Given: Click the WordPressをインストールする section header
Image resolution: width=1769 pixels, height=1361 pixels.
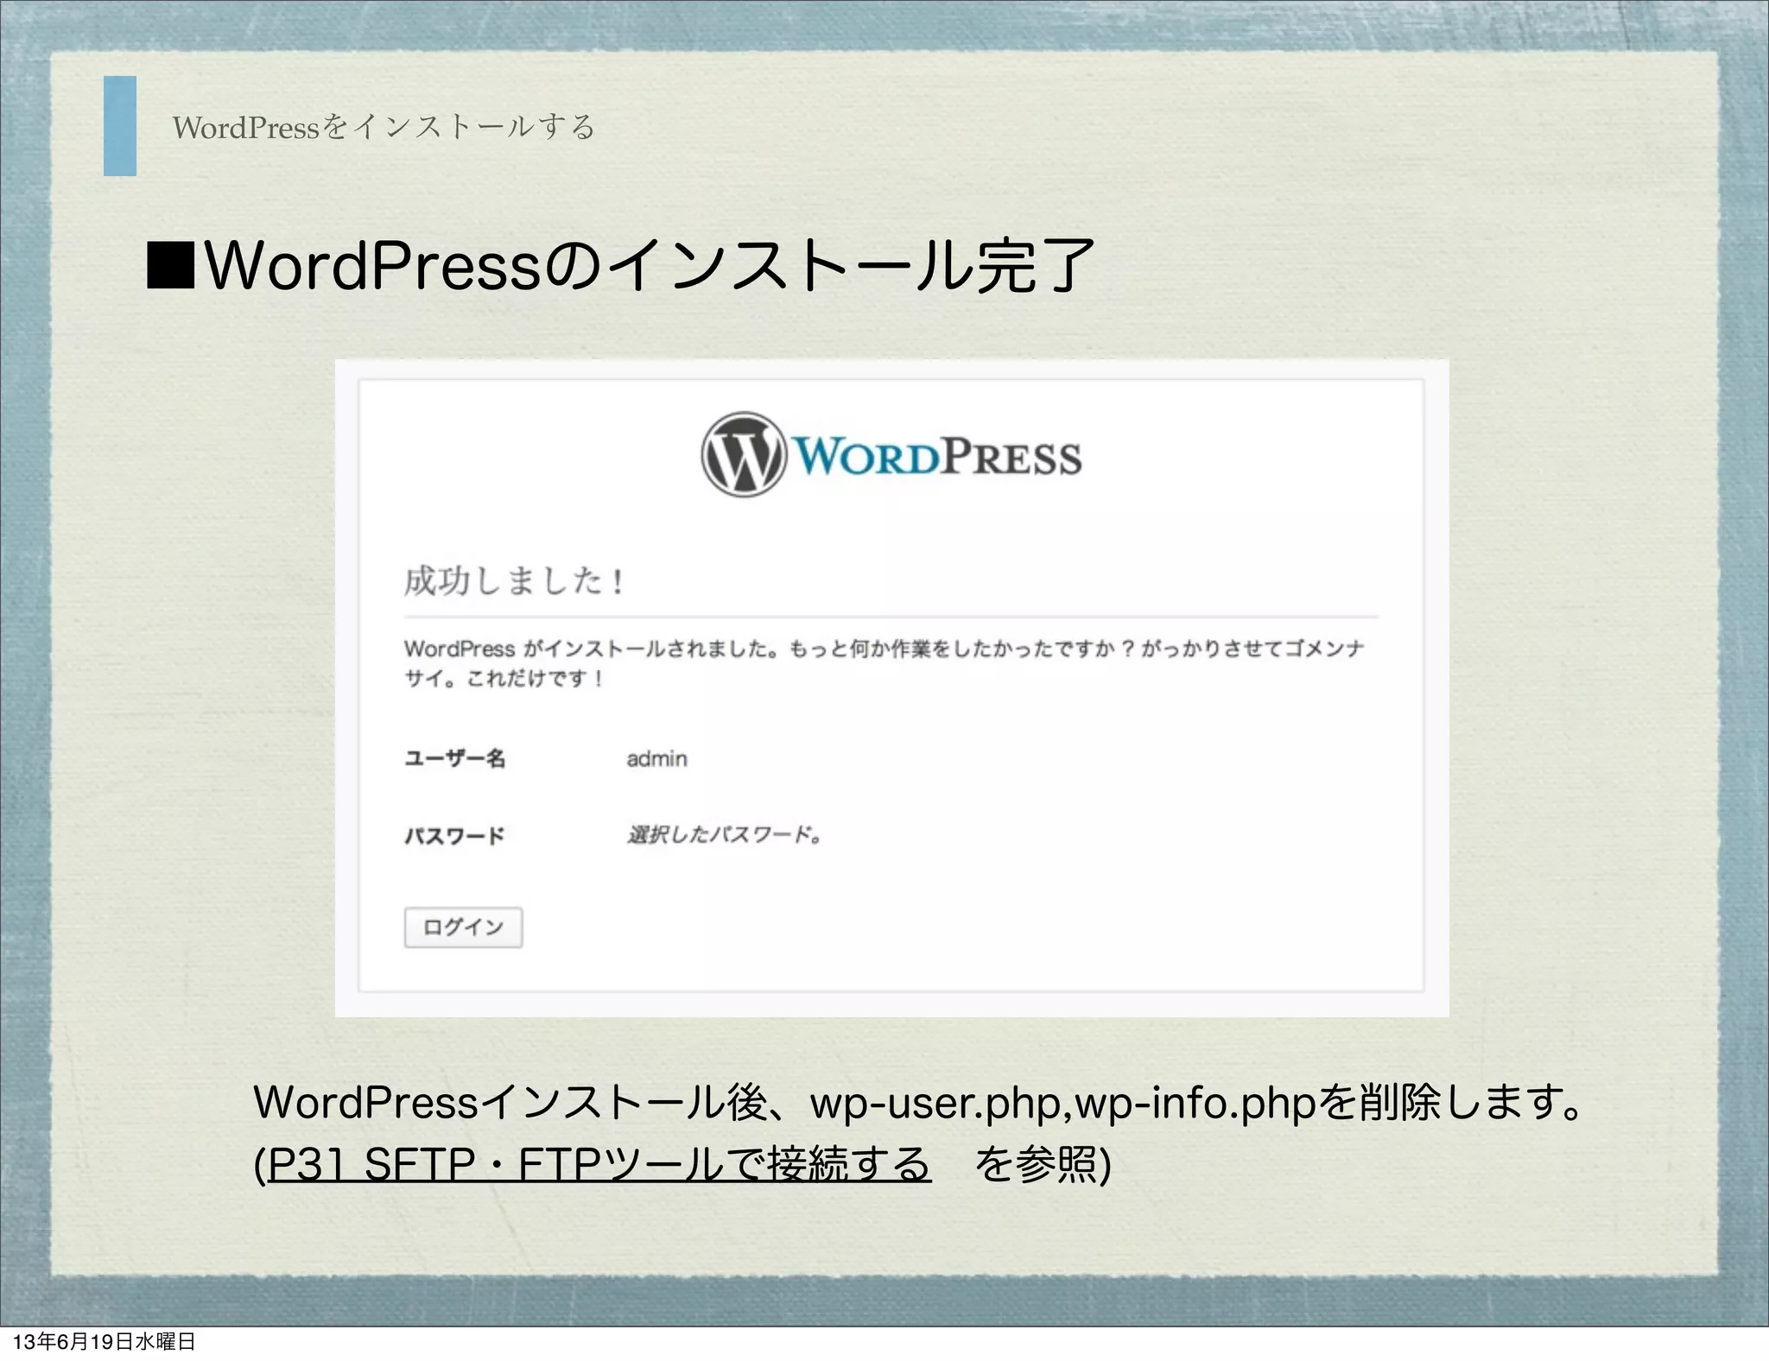Looking at the screenshot, I should click(x=384, y=127).
